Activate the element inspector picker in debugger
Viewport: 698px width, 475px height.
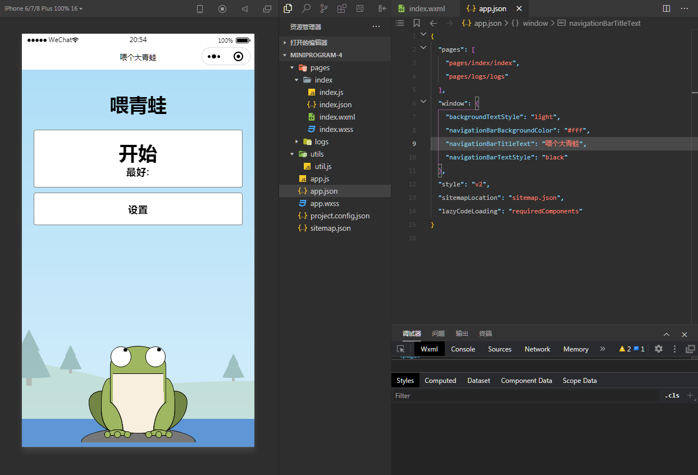pos(400,349)
